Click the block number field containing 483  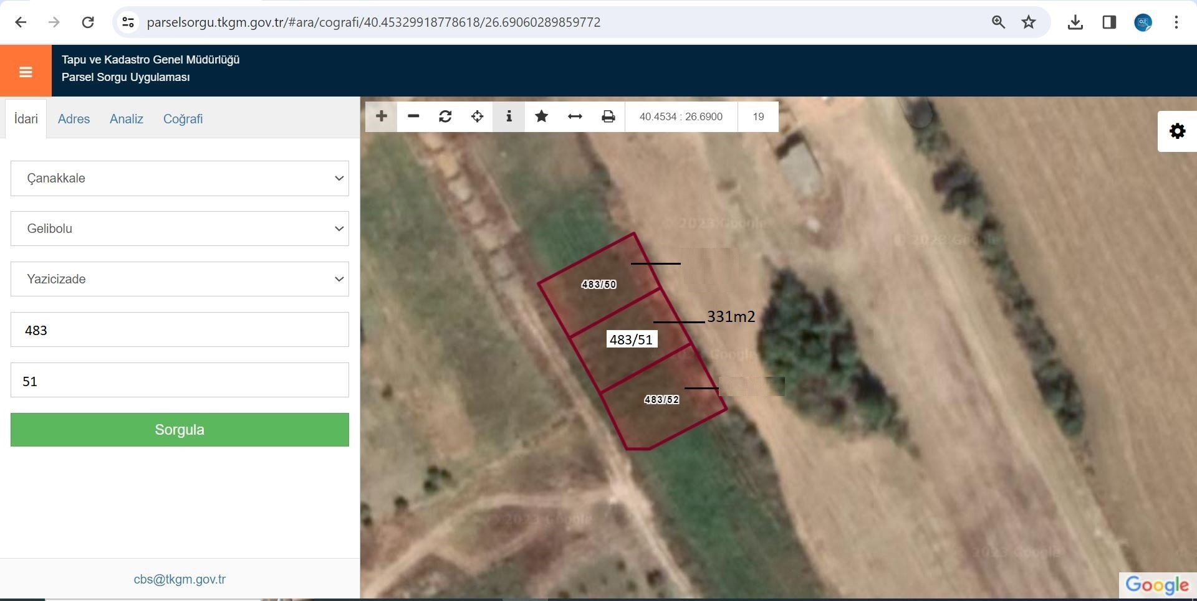click(x=180, y=330)
